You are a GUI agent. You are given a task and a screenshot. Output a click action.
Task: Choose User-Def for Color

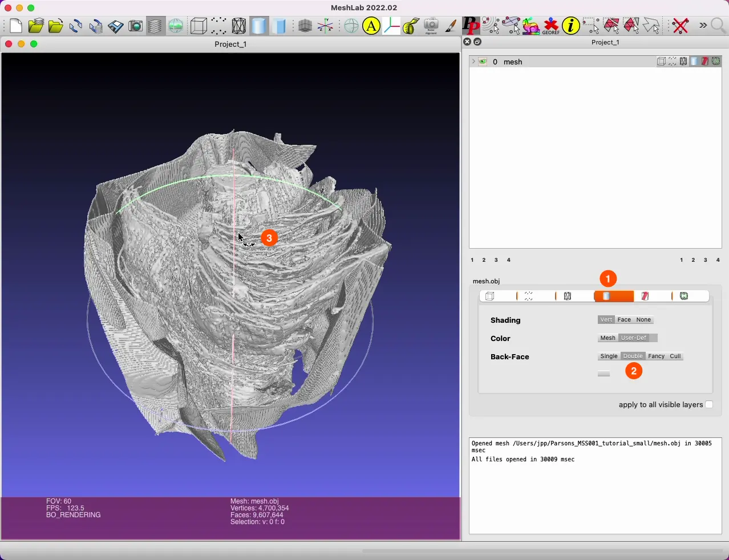pyautogui.click(x=634, y=338)
